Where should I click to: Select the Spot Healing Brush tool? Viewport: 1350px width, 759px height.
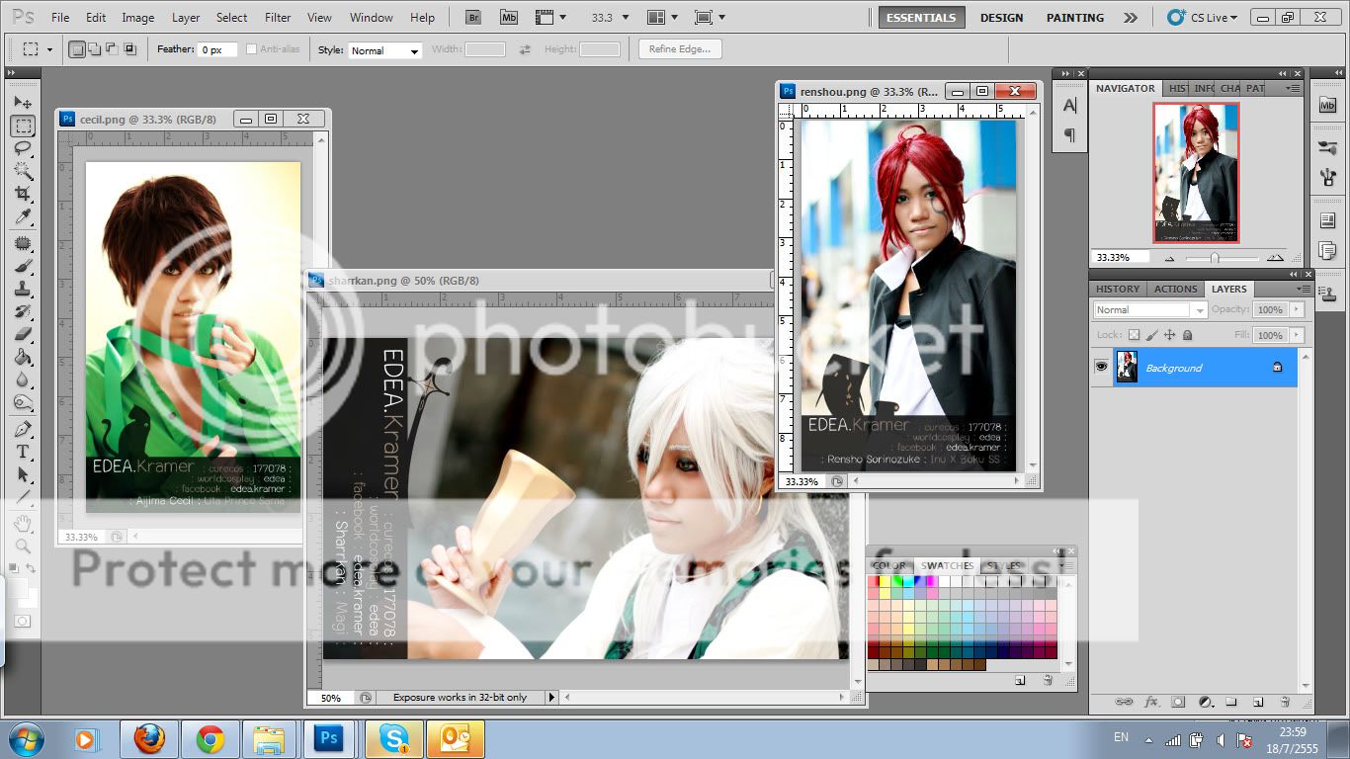click(x=23, y=243)
